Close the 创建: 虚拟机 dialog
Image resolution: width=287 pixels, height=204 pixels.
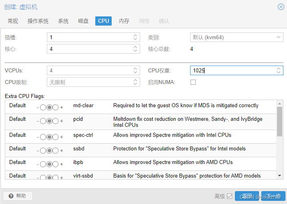click(x=281, y=7)
